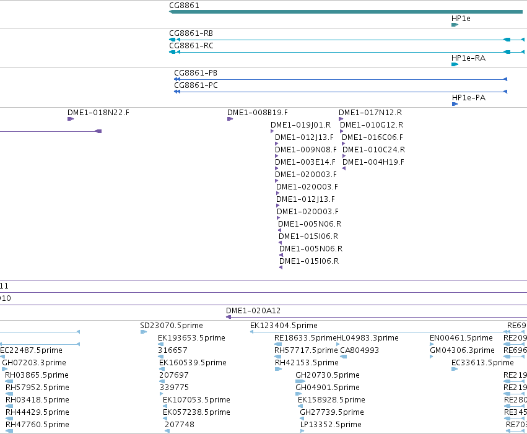Click the EK160539.5prime EST label
Image resolution: width=527 pixels, height=434 pixels.
pos(193,363)
